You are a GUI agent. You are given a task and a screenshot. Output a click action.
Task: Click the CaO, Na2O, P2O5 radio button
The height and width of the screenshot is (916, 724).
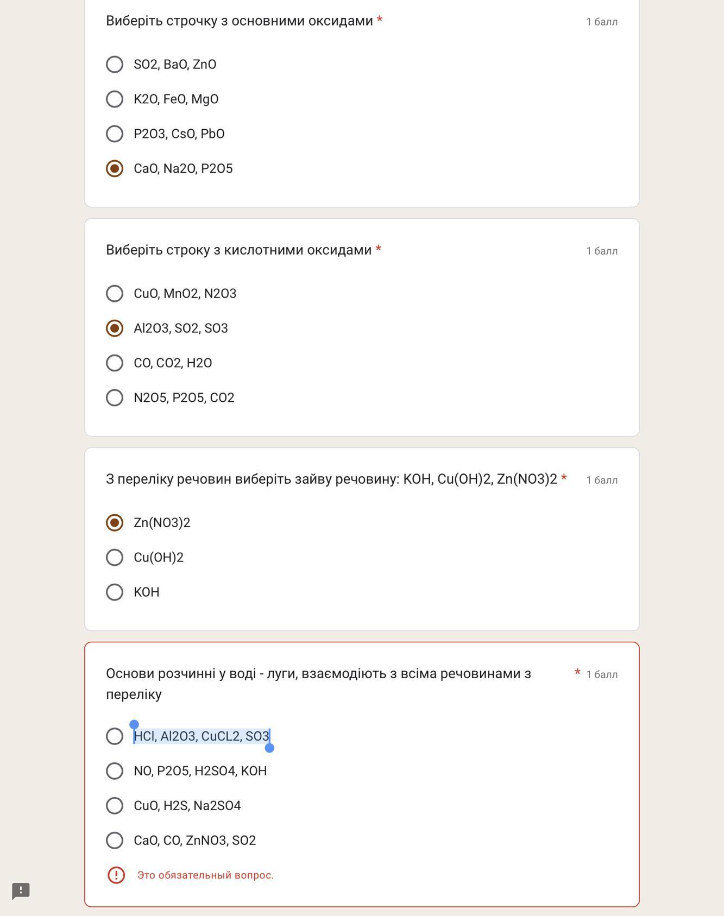coord(115,169)
